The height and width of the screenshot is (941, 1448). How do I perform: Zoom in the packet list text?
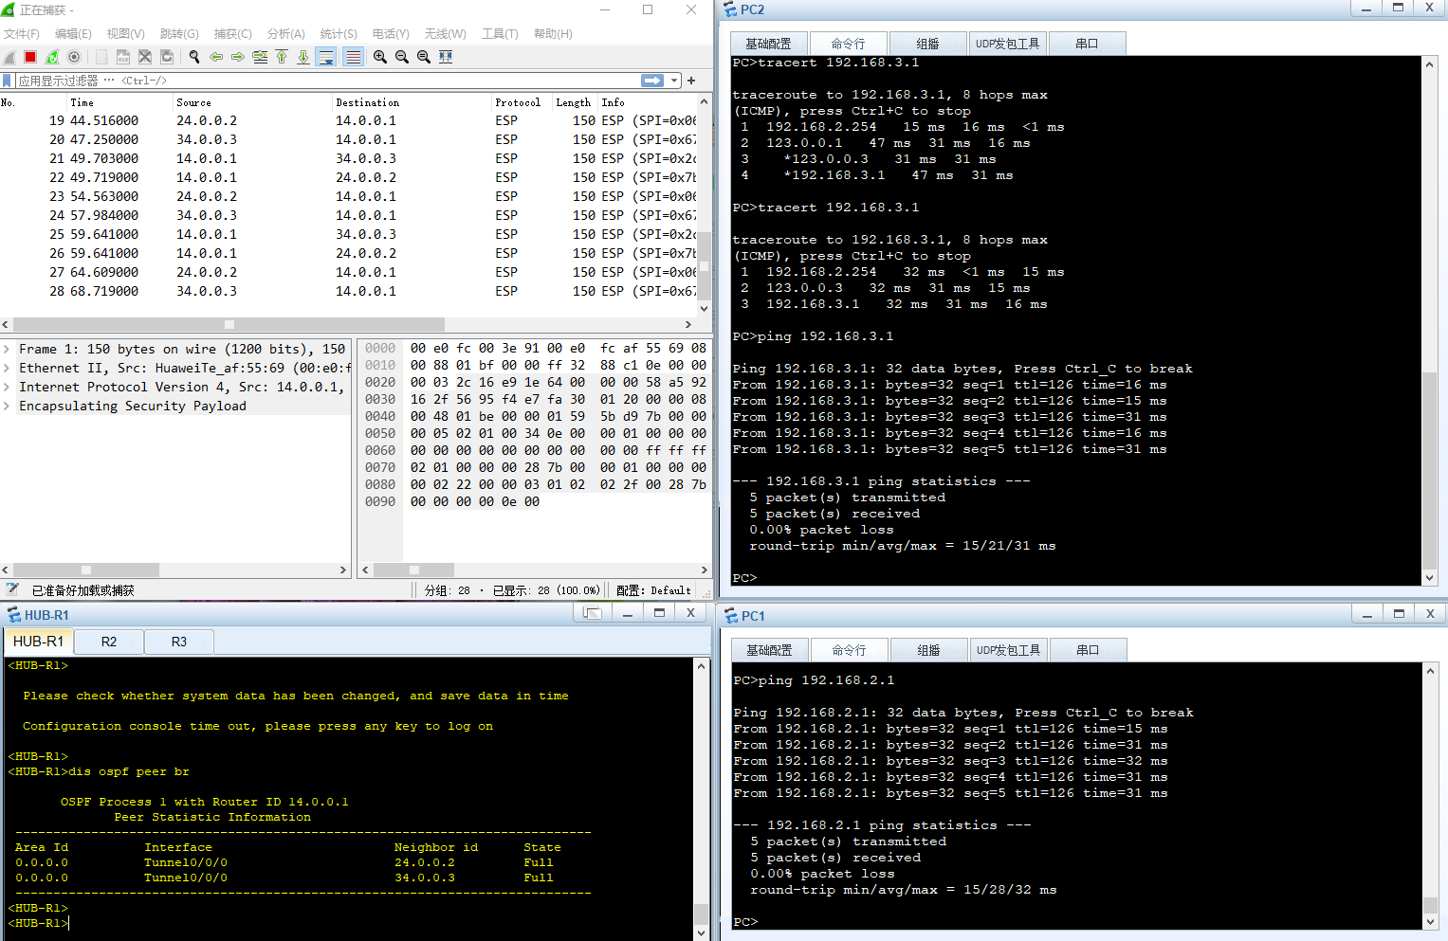coord(380,57)
